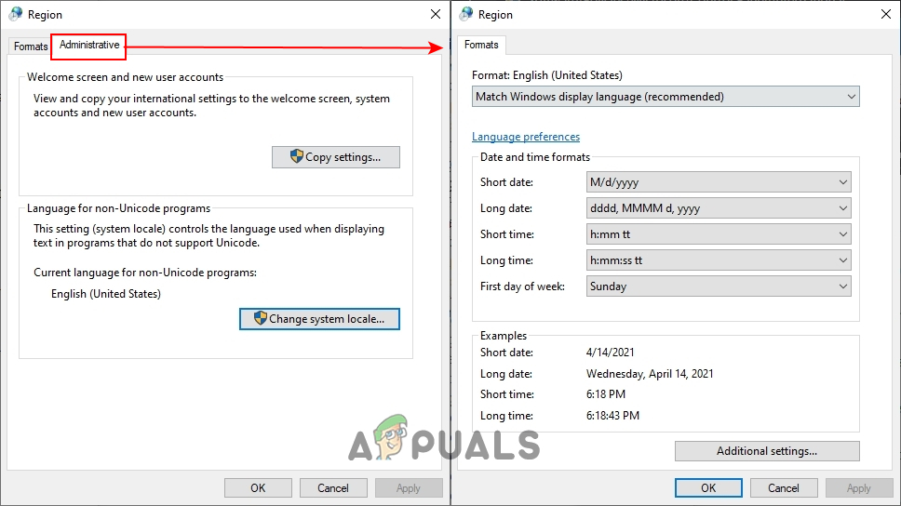The height and width of the screenshot is (506, 901).
Task: Click 'Date and time formats' group label
Action: [535, 157]
